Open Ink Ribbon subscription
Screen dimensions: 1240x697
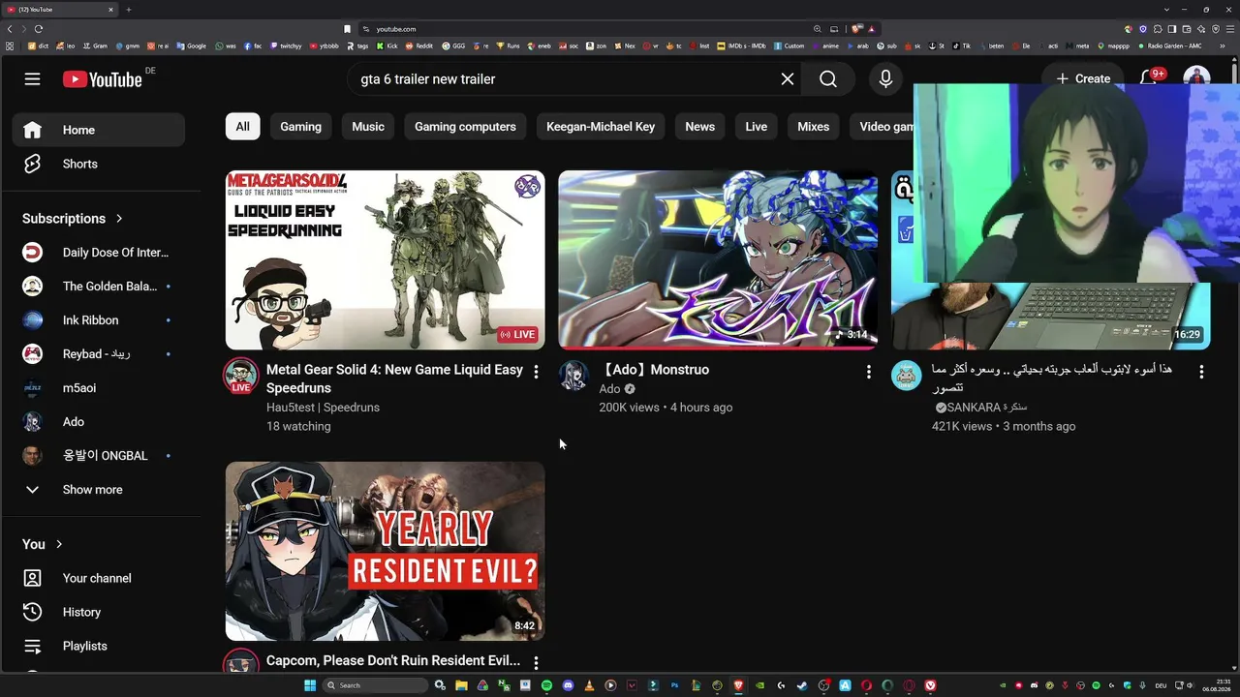99,320
